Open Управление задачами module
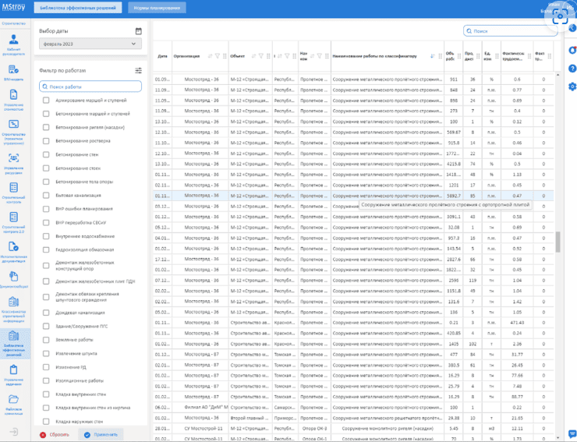The height and width of the screenshot is (442, 577). pyautogui.click(x=13, y=375)
